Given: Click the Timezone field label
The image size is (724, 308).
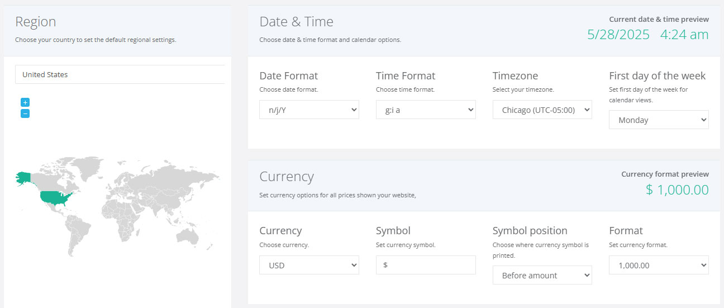Looking at the screenshot, I should (x=515, y=75).
